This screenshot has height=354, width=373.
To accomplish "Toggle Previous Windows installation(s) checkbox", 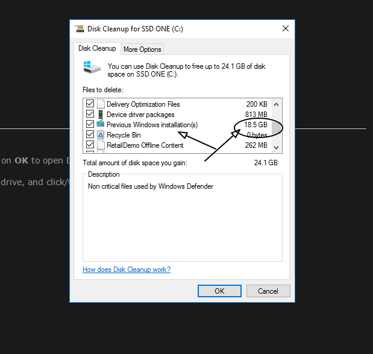I will (90, 124).
